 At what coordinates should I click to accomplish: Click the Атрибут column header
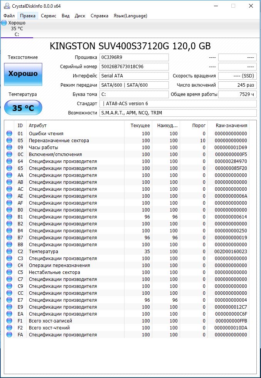coord(38,126)
